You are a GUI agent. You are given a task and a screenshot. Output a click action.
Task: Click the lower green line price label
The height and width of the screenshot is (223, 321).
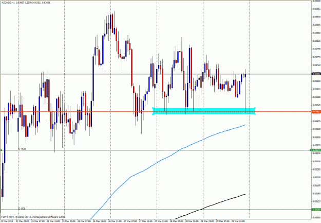tap(316, 210)
